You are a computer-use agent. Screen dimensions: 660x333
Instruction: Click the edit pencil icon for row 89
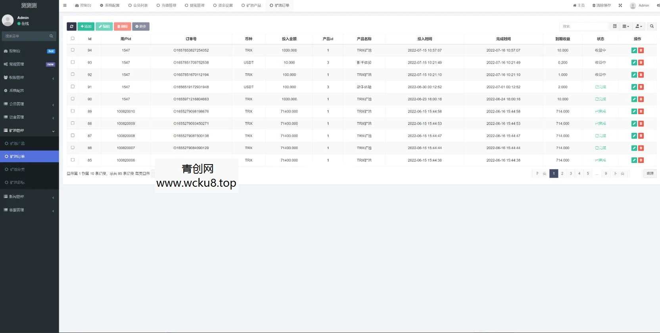634,111
